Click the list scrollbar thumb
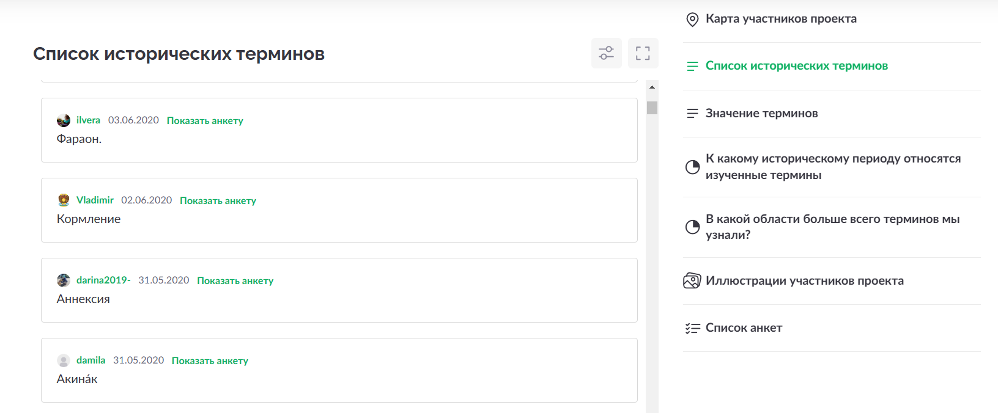Viewport: 998px width, 413px height. (x=652, y=108)
